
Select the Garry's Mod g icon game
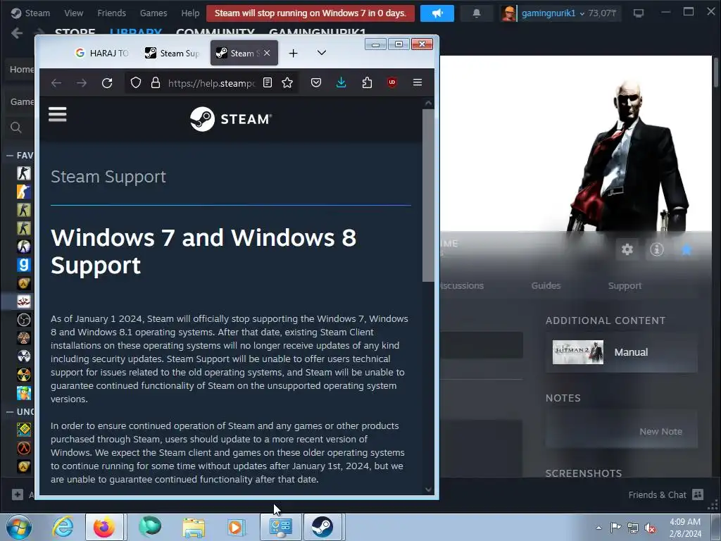[24, 265]
